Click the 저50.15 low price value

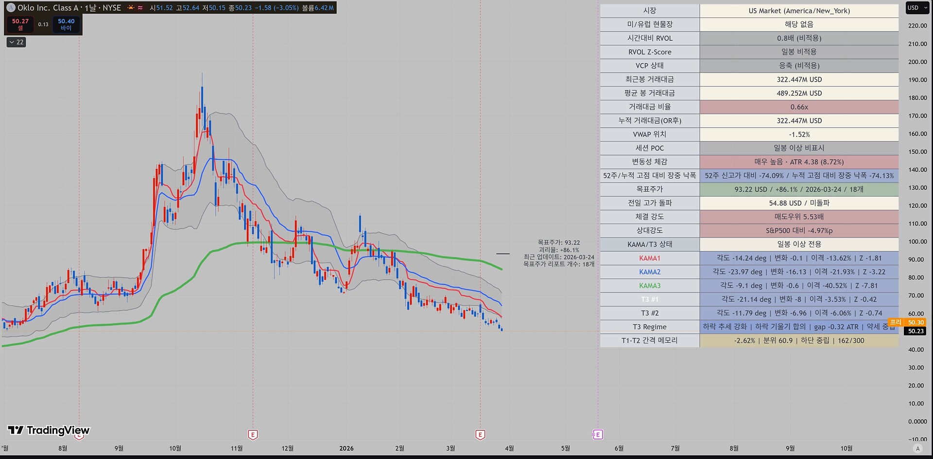point(214,8)
